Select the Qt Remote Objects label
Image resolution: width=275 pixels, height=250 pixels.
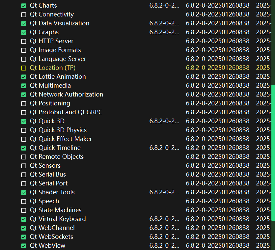(x=57, y=157)
